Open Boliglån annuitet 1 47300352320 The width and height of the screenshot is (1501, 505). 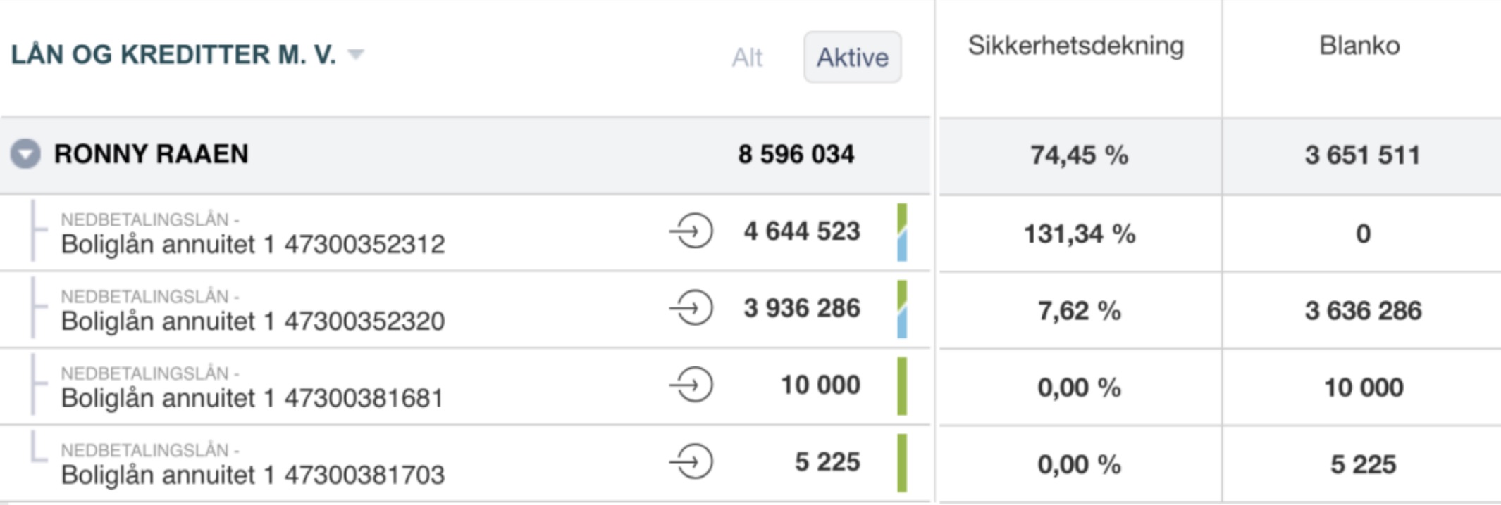click(x=253, y=321)
